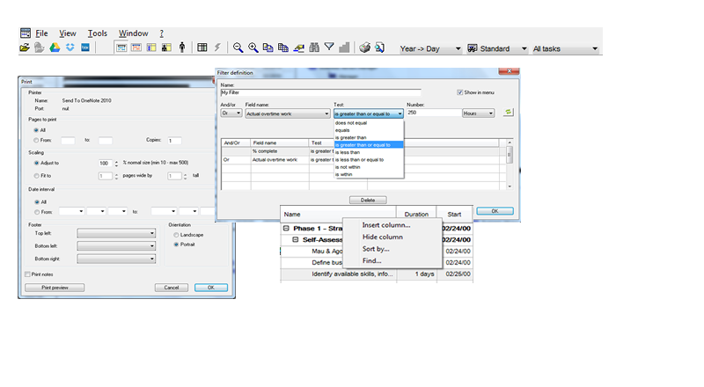Viewport: 704px width, 387px height.
Task: Click Cancel in the Print dialog
Action: pyautogui.click(x=172, y=288)
